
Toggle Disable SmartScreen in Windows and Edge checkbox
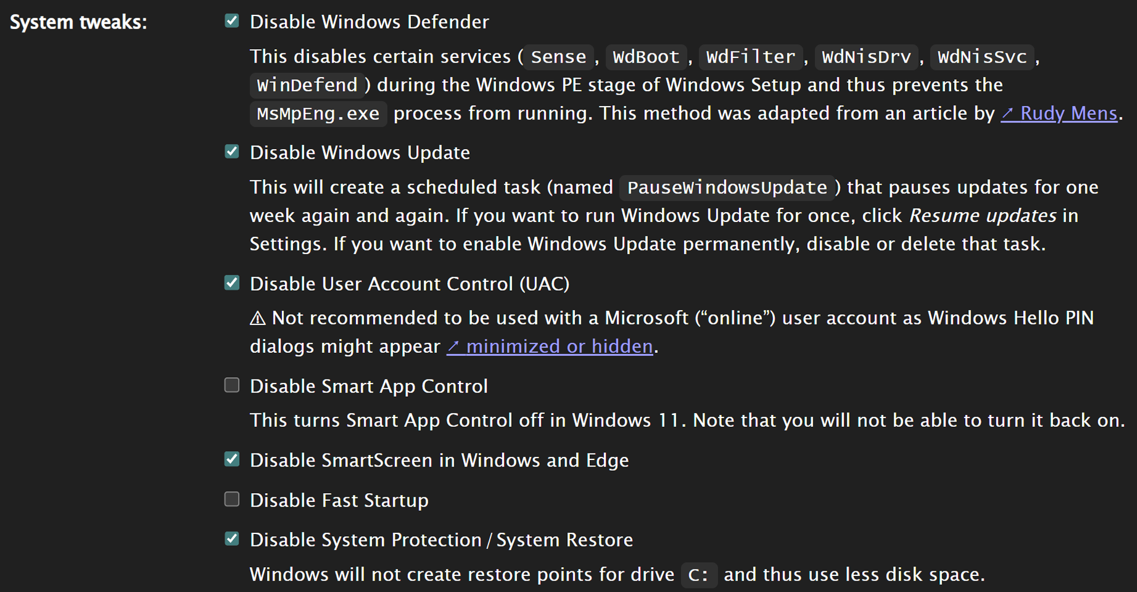[x=232, y=459]
